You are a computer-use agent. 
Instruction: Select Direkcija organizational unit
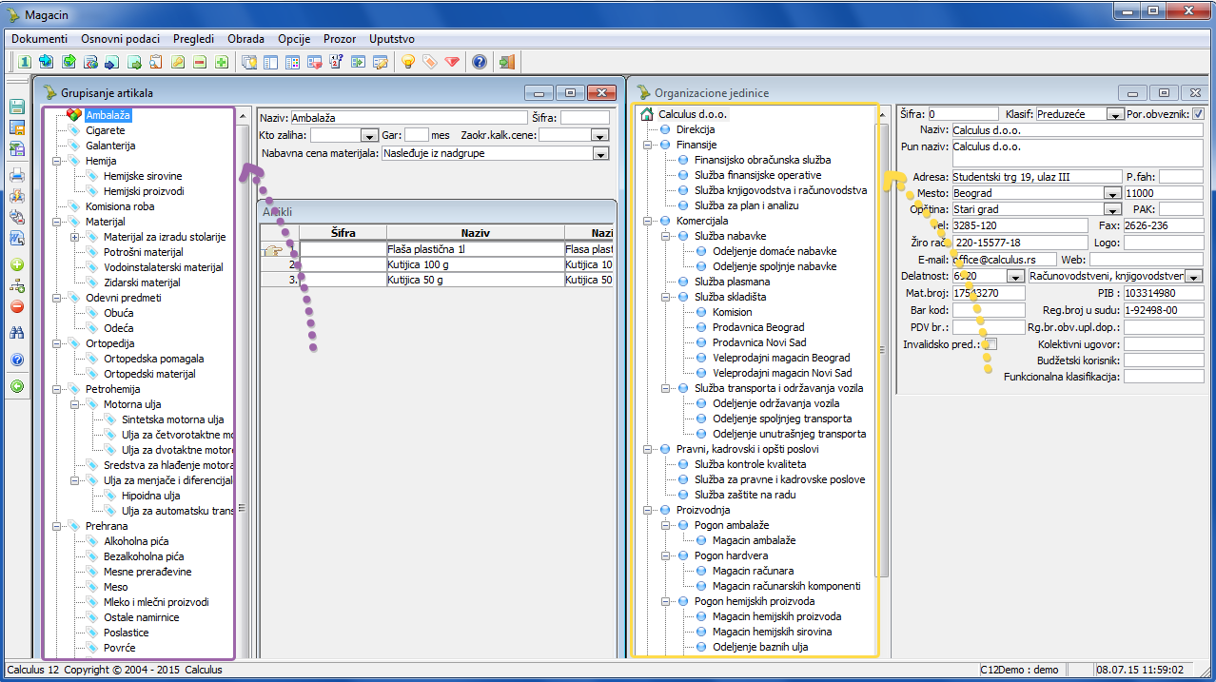pyautogui.click(x=696, y=129)
